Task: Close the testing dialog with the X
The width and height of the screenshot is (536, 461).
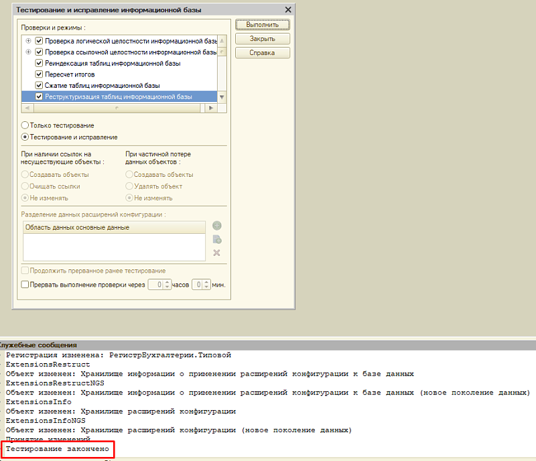Action: tap(288, 10)
